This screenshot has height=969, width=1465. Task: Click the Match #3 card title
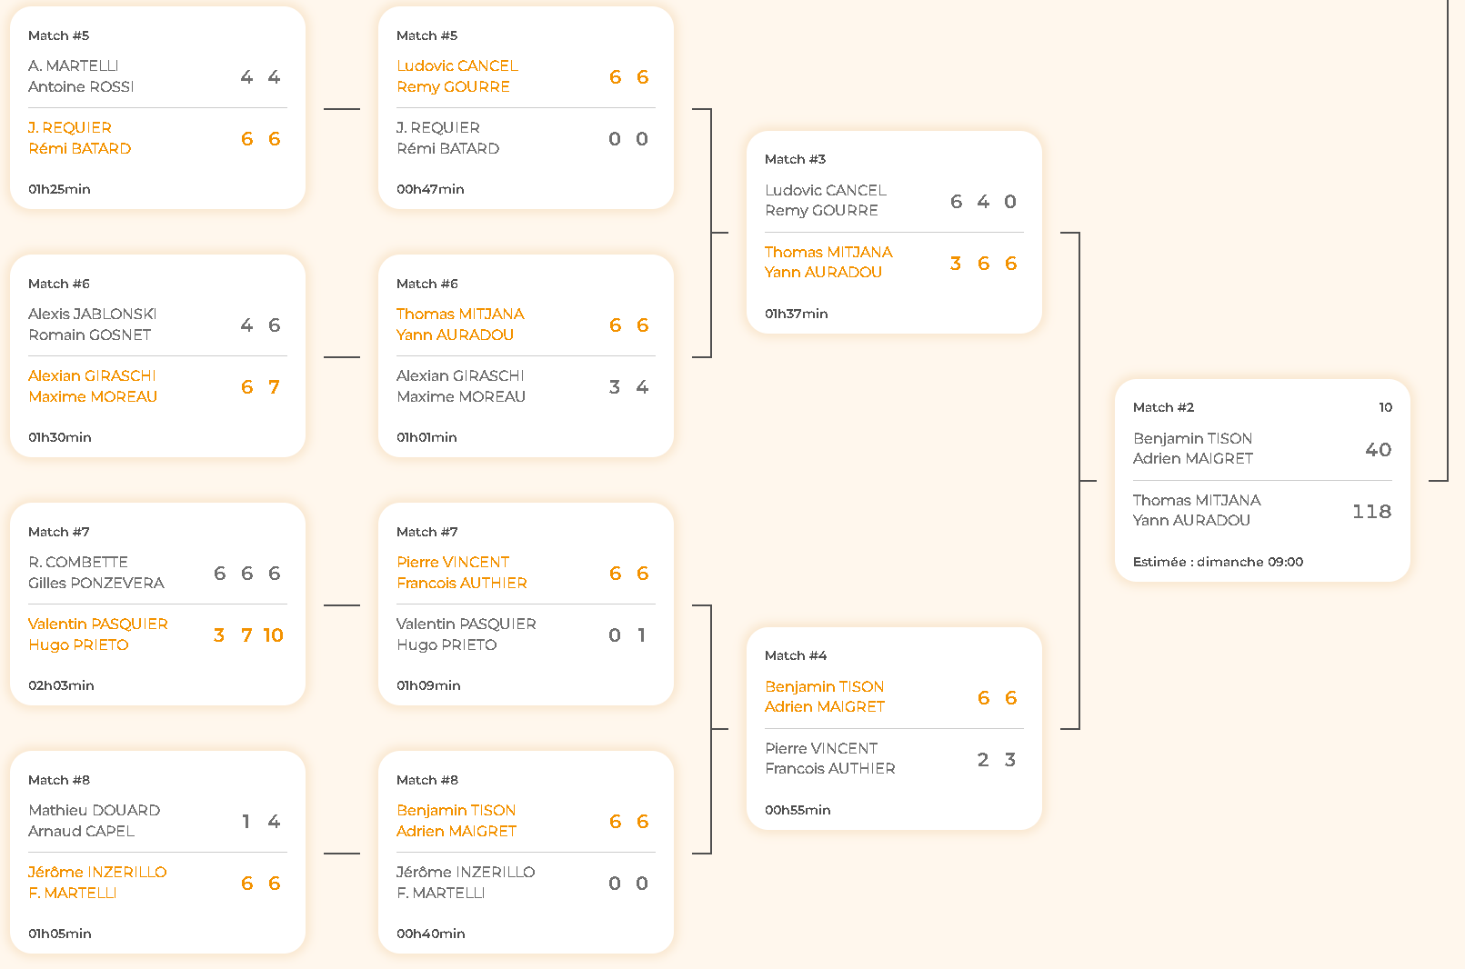click(795, 159)
